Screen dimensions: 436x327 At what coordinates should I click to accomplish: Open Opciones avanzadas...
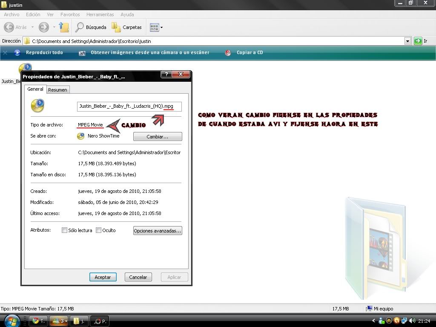pyautogui.click(x=158, y=230)
